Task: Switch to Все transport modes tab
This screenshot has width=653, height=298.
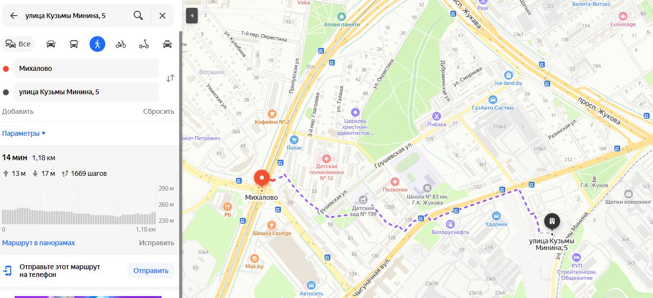Action: (x=18, y=44)
